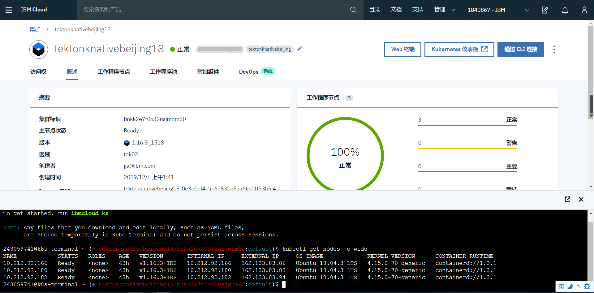Image resolution: width=594 pixels, height=293 pixels.
Task: Click the green 正常 status bar
Action: [467, 125]
